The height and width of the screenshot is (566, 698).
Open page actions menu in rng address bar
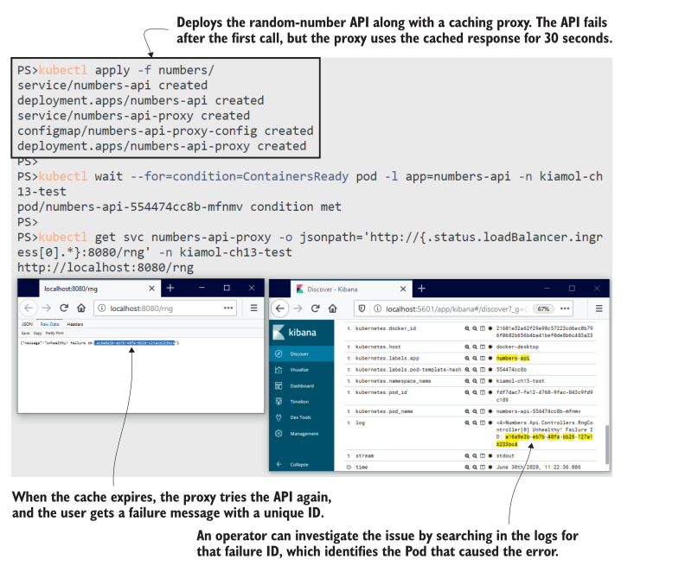[x=228, y=308]
